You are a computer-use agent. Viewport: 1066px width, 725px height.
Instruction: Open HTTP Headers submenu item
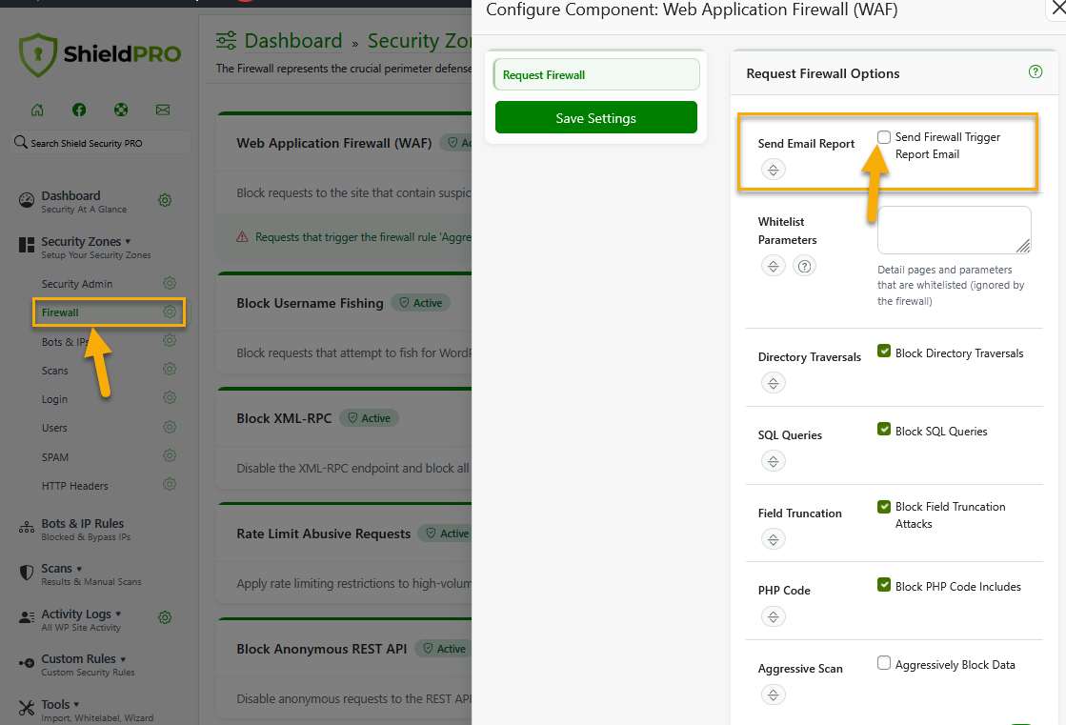click(75, 486)
